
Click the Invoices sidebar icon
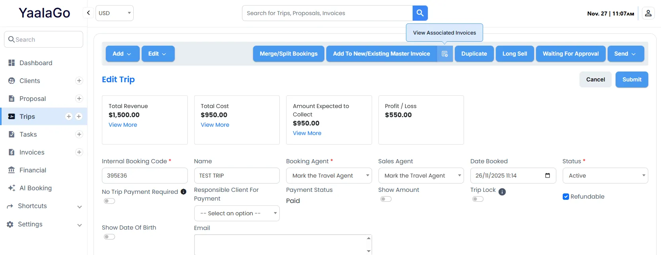(12, 152)
